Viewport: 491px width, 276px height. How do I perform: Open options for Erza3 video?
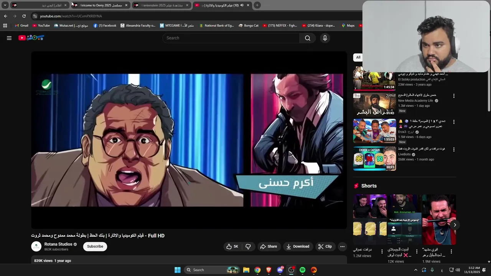click(454, 122)
